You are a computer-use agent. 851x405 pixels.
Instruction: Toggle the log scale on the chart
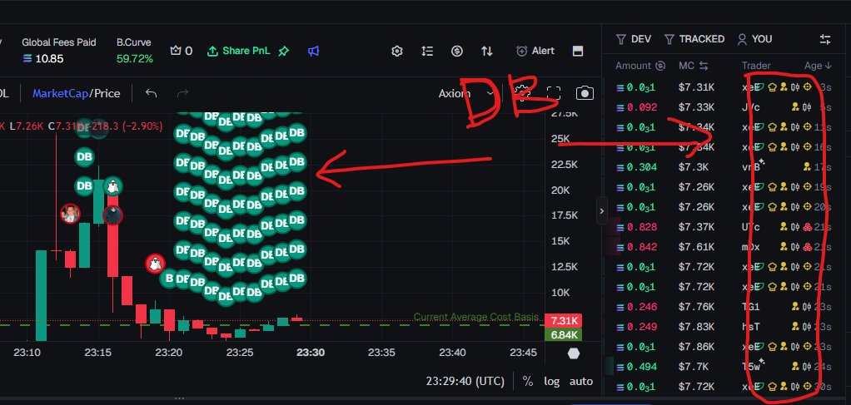551,381
